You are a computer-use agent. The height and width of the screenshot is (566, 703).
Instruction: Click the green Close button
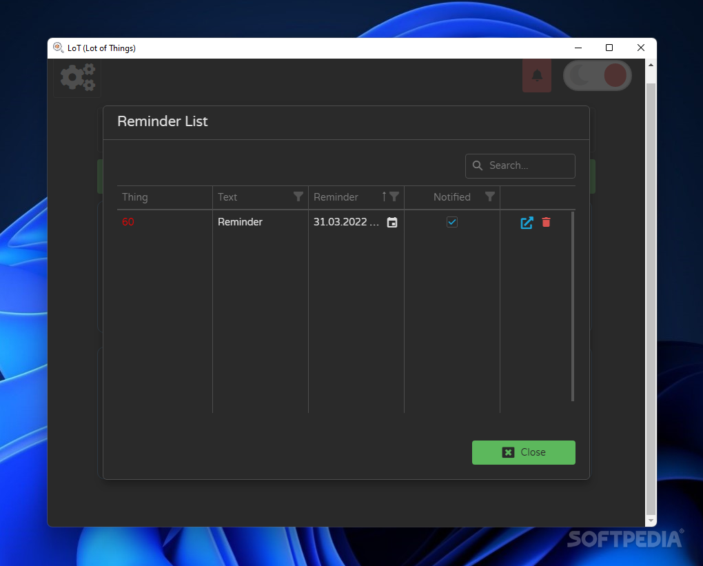[523, 452]
